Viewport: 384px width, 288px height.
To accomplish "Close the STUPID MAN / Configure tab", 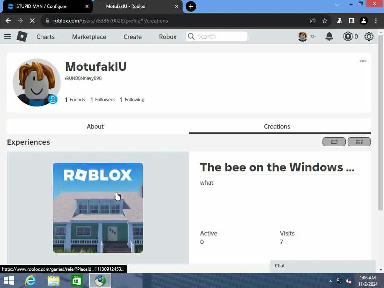I will coord(87,6).
